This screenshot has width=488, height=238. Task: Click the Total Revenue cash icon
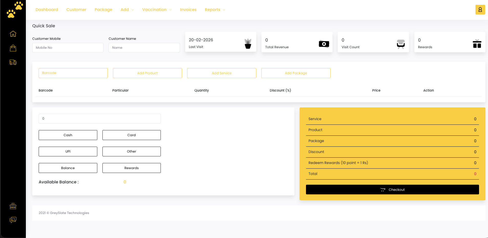[x=324, y=44]
